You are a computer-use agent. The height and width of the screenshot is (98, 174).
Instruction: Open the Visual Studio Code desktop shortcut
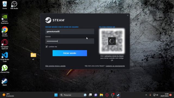pyautogui.click(x=5, y=57)
